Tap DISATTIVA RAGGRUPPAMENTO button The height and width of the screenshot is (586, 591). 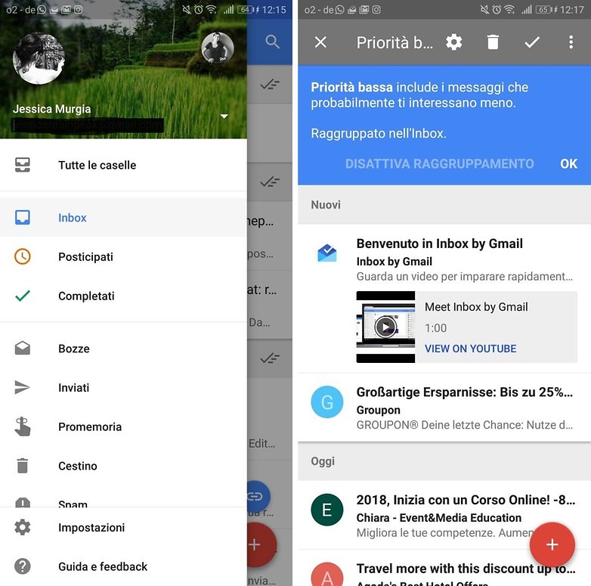click(x=440, y=163)
